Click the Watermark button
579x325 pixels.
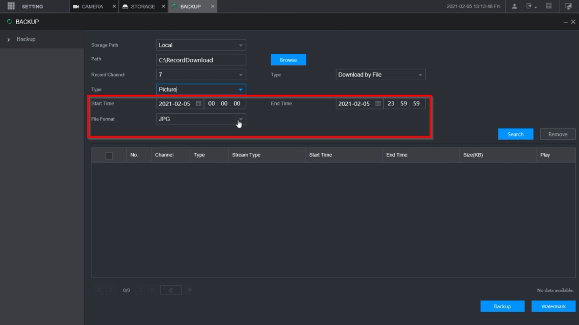[x=553, y=306]
